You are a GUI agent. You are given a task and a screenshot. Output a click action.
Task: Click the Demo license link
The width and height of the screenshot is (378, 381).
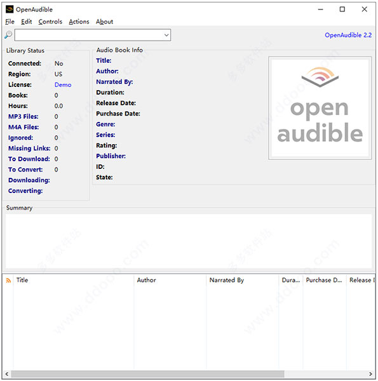click(63, 85)
